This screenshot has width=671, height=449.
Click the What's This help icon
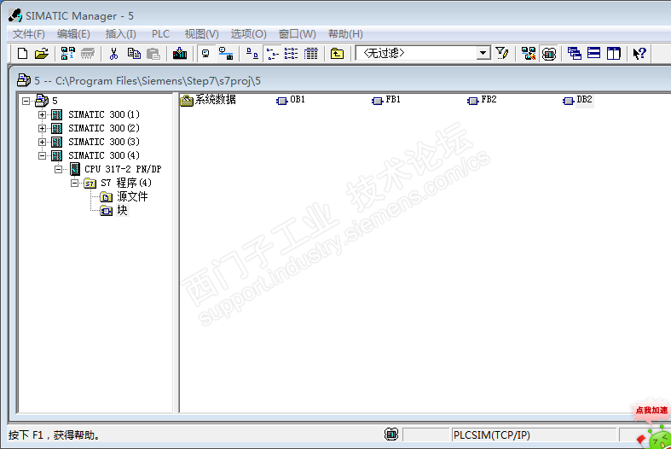[x=639, y=54]
